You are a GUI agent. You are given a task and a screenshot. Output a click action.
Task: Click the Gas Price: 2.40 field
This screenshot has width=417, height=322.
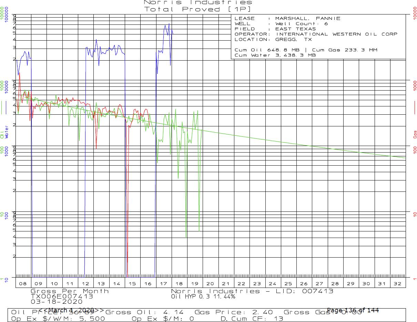click(x=234, y=312)
